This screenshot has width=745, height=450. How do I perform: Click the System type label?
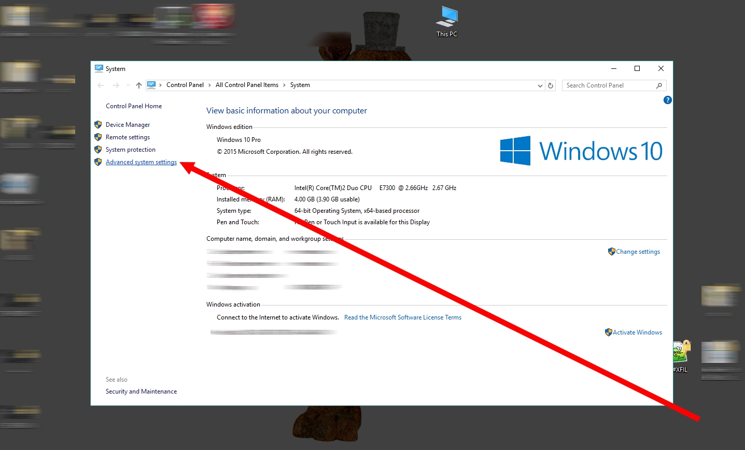(x=234, y=211)
